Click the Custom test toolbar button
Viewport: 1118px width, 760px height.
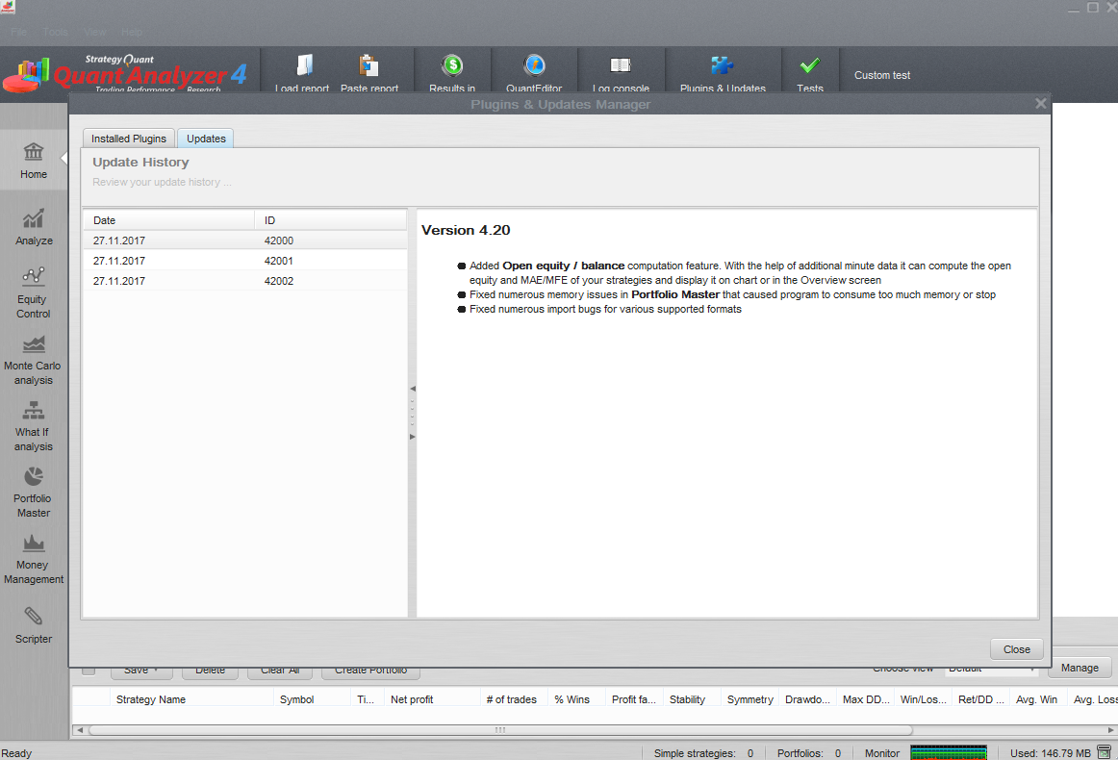tap(882, 75)
